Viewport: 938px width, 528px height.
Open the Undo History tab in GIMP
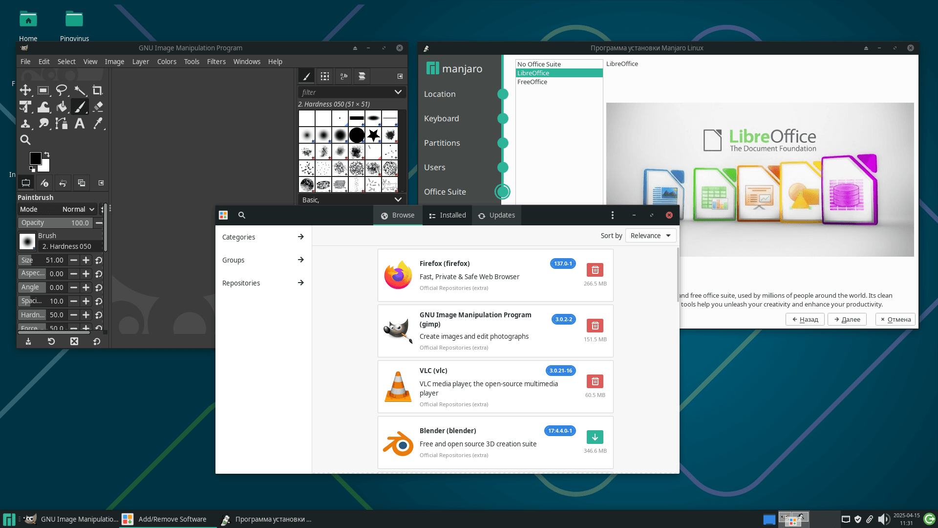tap(63, 183)
